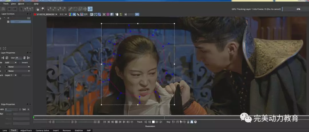
Task: Open the V1-0219_B056C03 clip dropdown
Action: [45, 15]
